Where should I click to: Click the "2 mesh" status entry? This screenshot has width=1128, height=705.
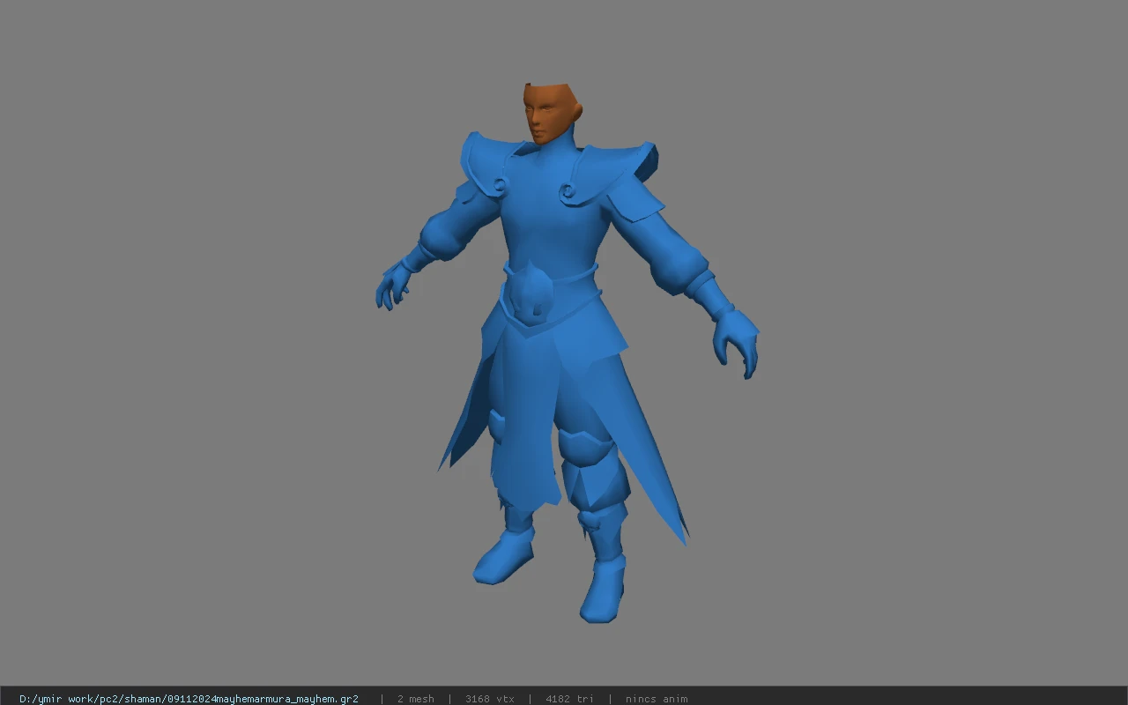[415, 699]
